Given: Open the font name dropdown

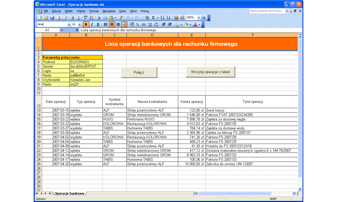Looking at the screenshot, I should [69, 25].
